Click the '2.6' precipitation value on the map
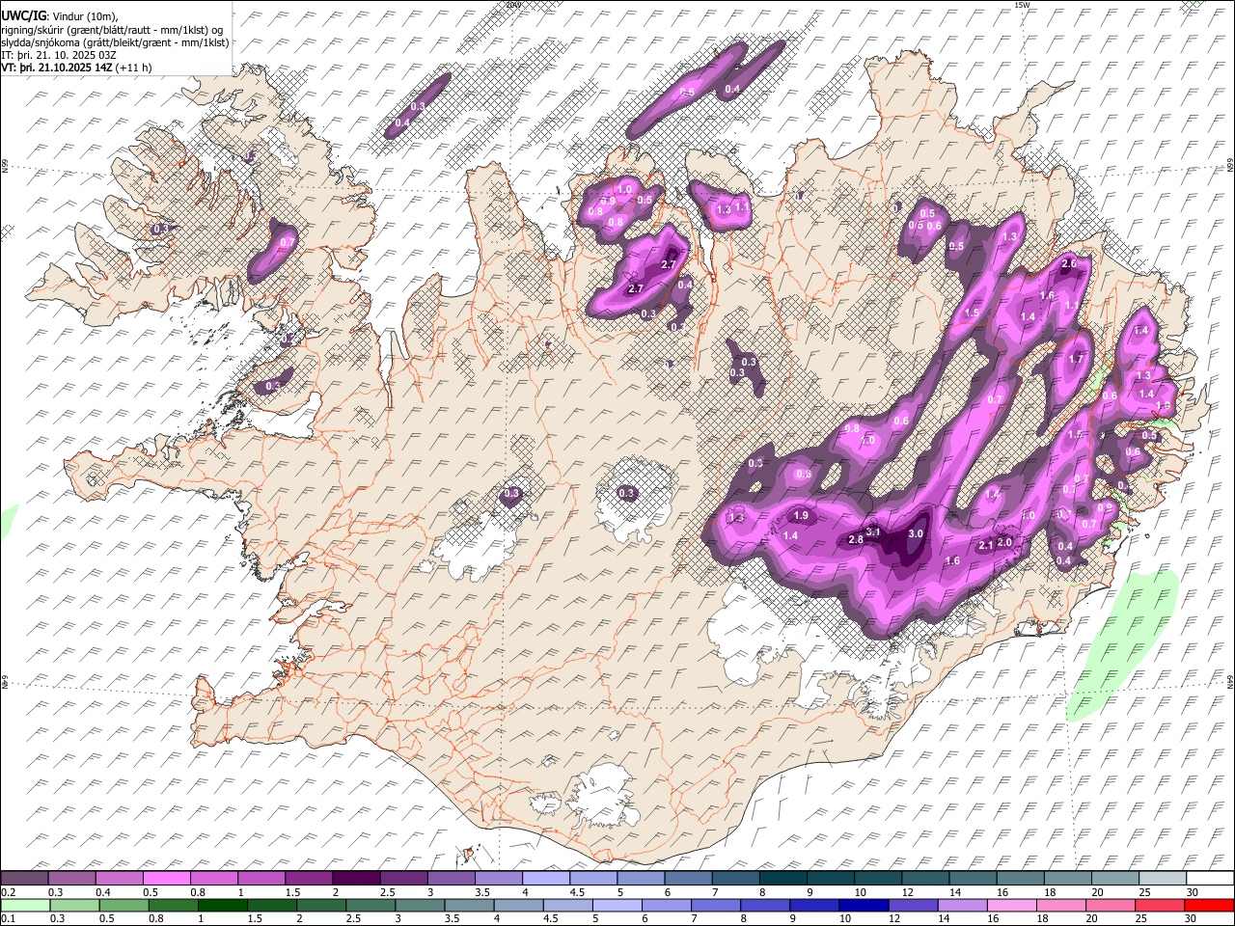1235x926 pixels. (x=1069, y=263)
